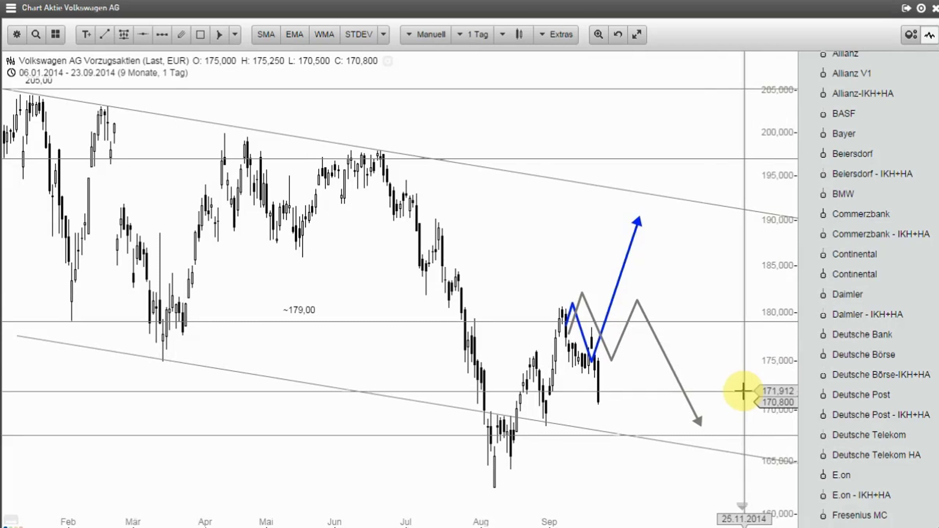Expand more drawing tools dropdown arrow
This screenshot has width=939, height=528.
235,34
